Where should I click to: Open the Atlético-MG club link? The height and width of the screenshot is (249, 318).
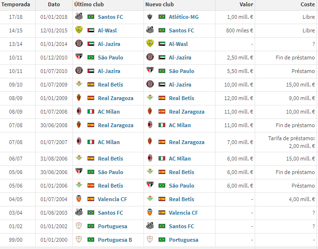point(184,17)
